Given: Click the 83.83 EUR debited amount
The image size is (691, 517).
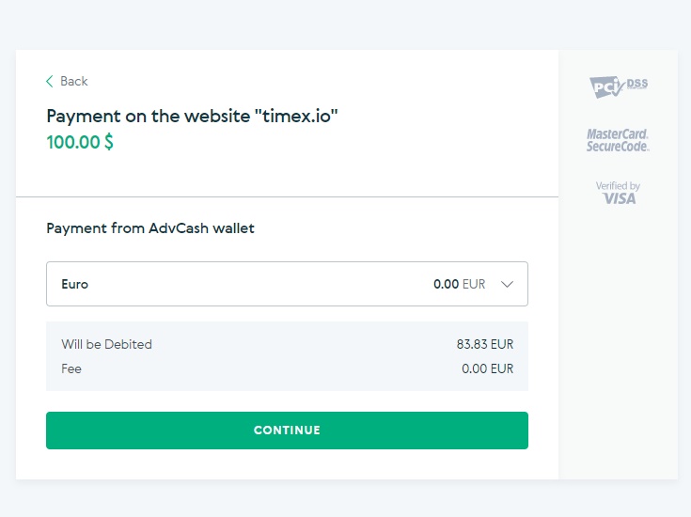Looking at the screenshot, I should (x=485, y=344).
